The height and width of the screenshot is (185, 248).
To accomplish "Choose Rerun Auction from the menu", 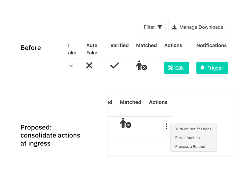I will coord(187,138).
